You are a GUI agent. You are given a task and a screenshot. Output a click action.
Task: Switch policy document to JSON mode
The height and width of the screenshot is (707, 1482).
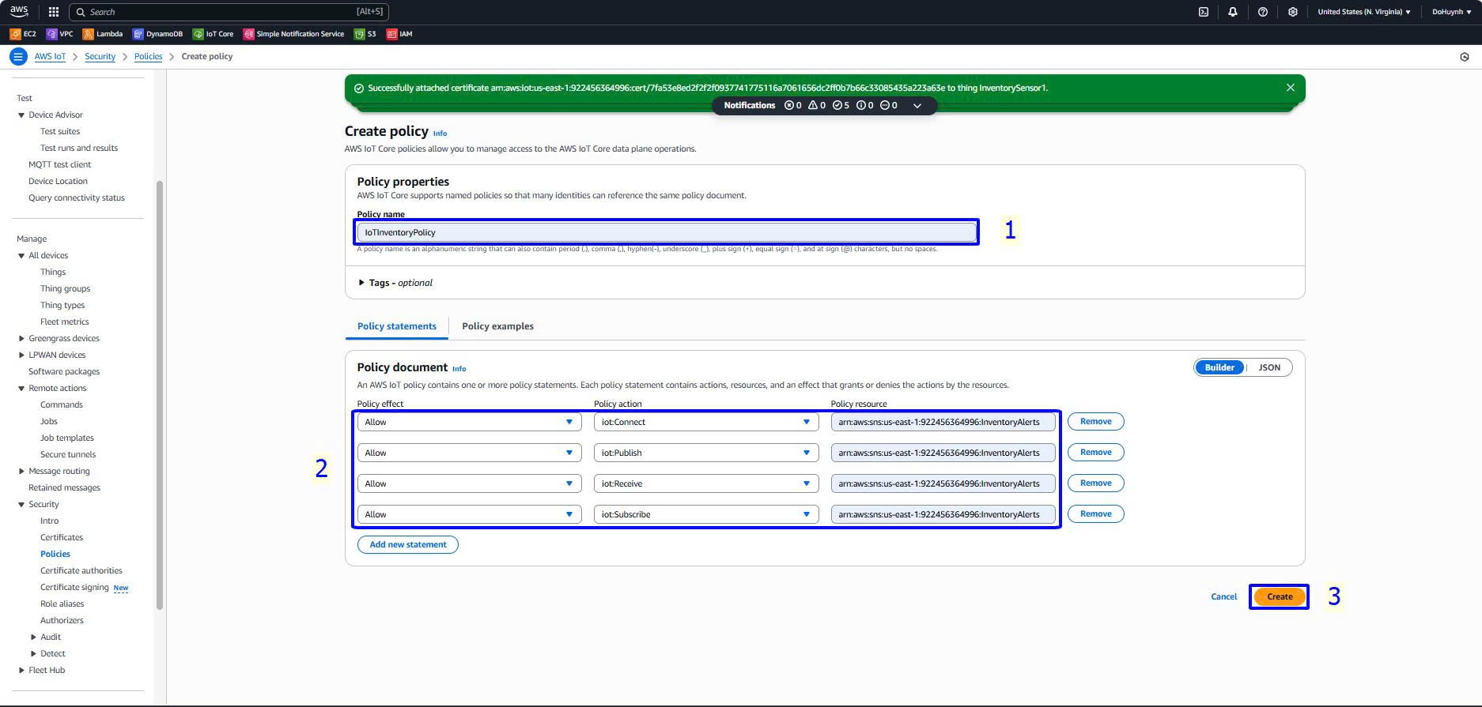click(1268, 367)
